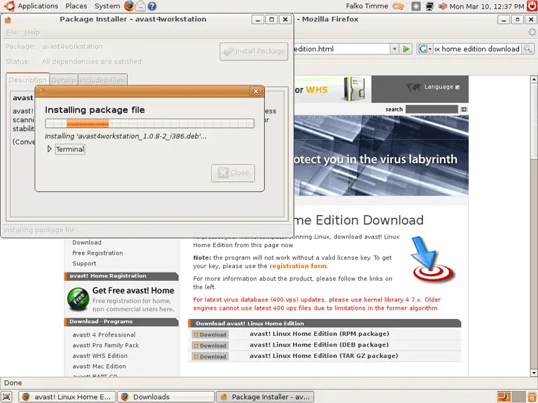
Task: Open the Free Registration sidebar link
Action: pos(98,253)
